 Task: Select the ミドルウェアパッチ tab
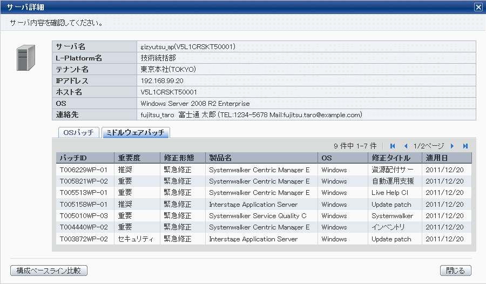136,132
